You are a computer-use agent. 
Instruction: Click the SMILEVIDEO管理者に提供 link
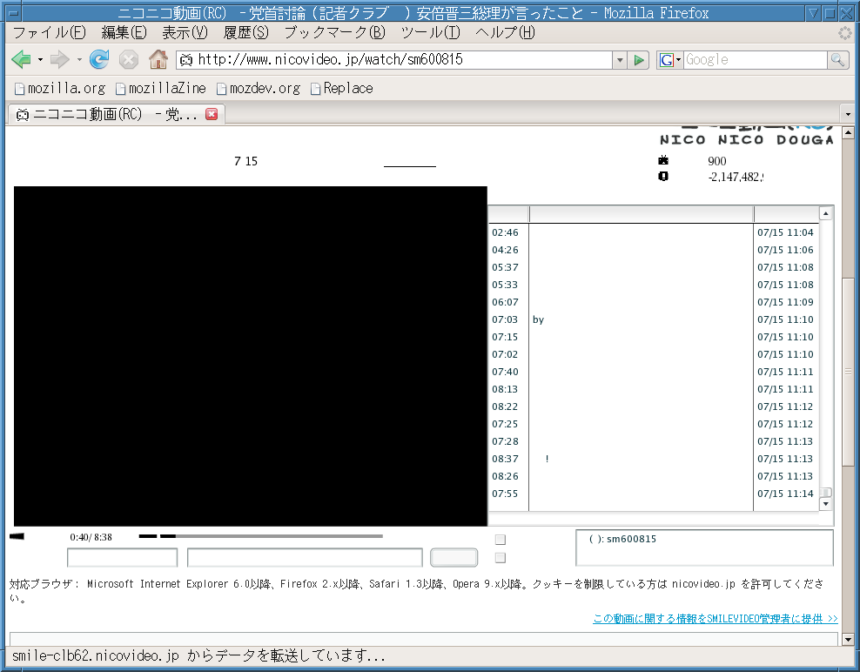[x=716, y=619]
